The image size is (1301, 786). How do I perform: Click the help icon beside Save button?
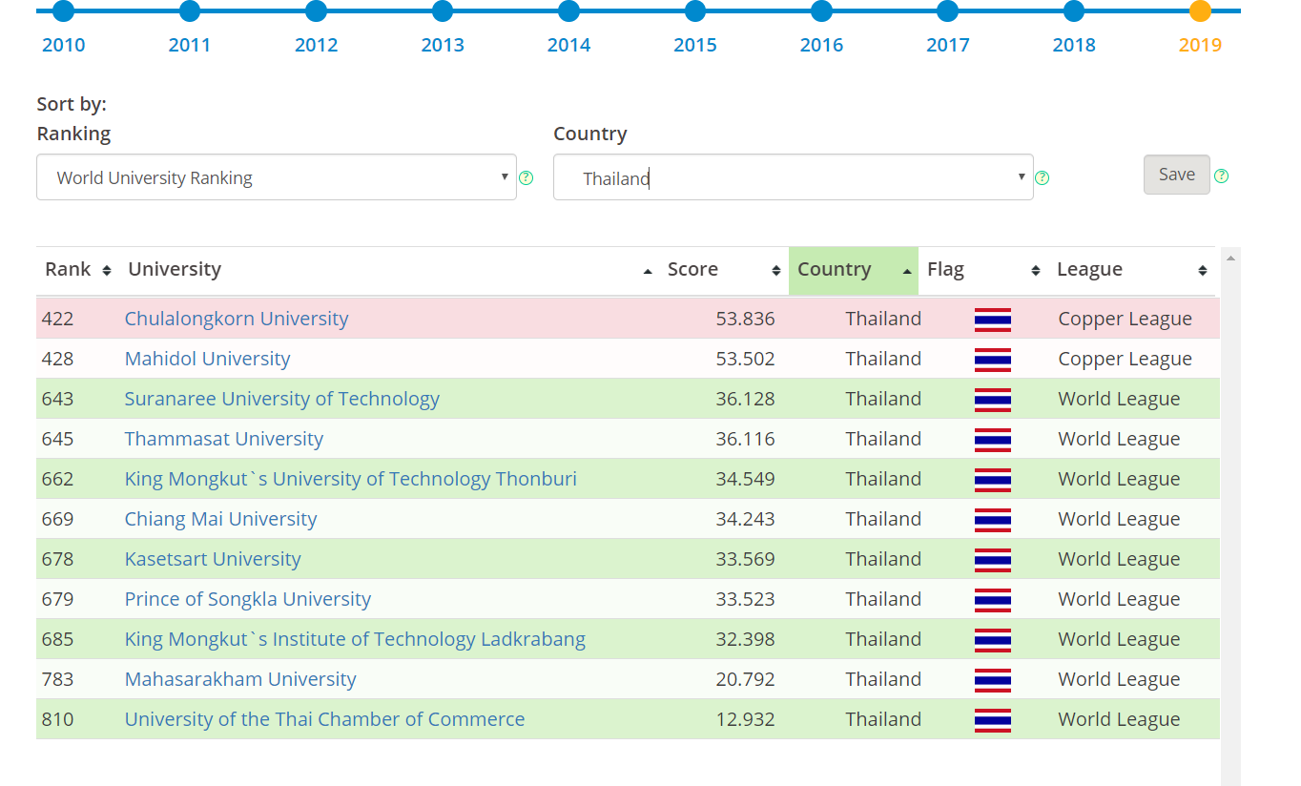coord(1221,176)
